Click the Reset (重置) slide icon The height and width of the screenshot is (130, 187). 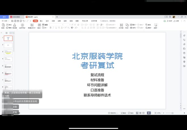coord(43,25)
